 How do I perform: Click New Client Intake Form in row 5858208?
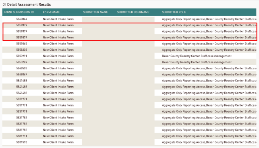pyautogui.click(x=58, y=50)
